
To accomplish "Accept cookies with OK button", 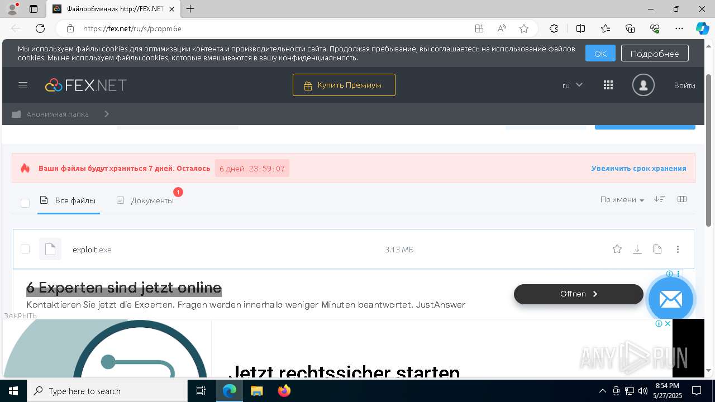I will (600, 54).
